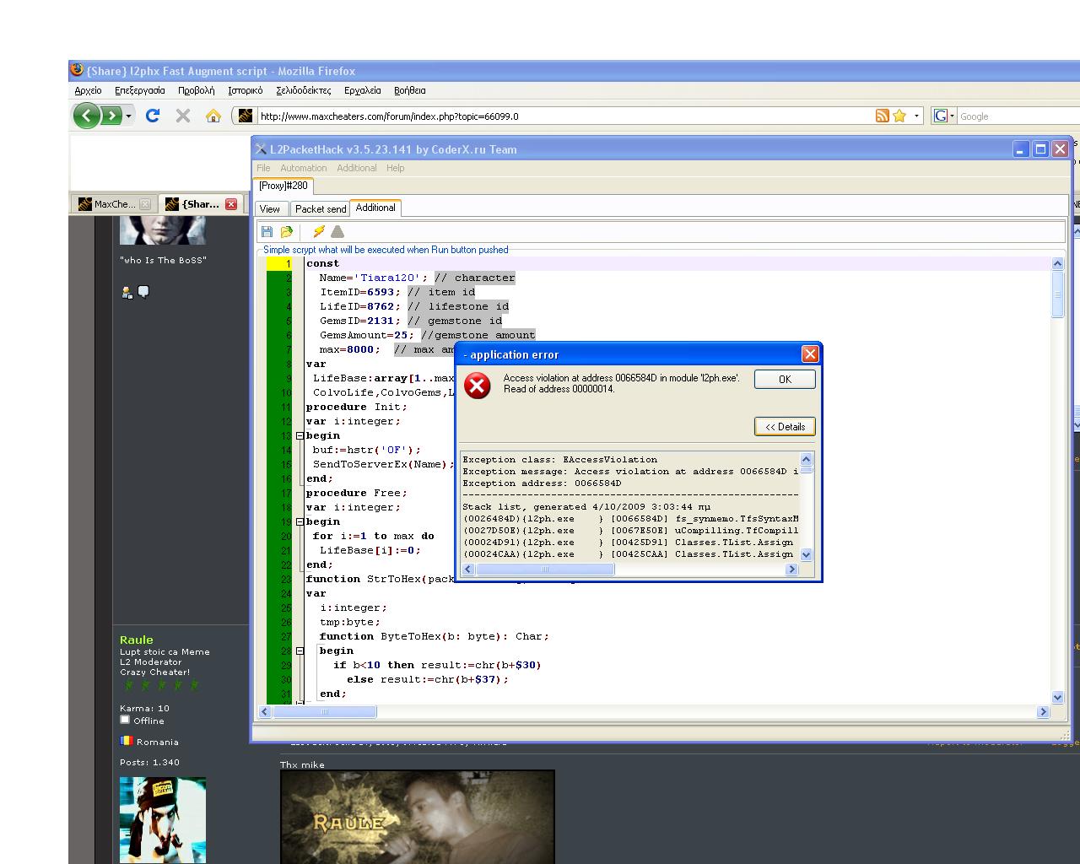Open the Additional menu in the menu bar

point(357,168)
